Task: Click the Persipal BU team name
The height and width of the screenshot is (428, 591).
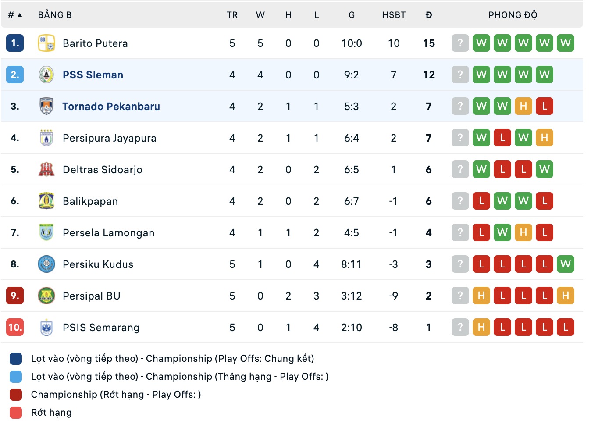Action: [x=91, y=296]
